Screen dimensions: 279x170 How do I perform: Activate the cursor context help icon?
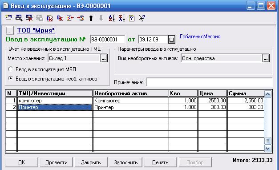[x=142, y=18]
